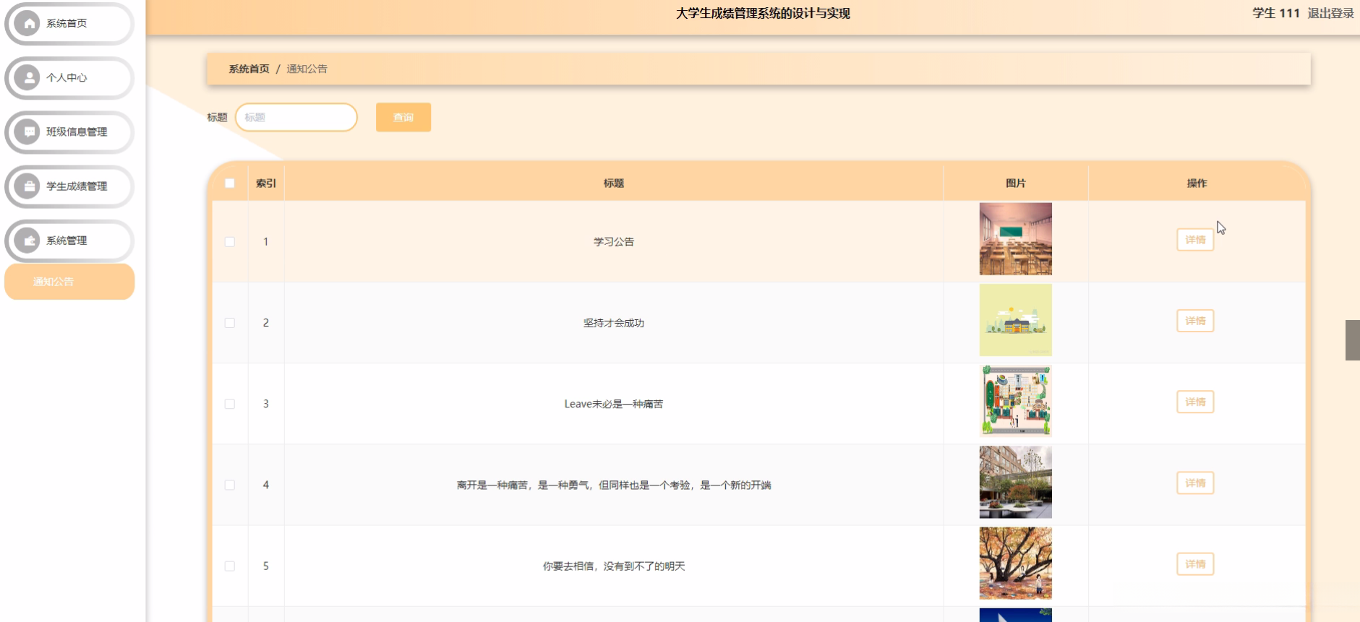Collapse 系统管理 menu
The height and width of the screenshot is (622, 1360).
pos(69,241)
